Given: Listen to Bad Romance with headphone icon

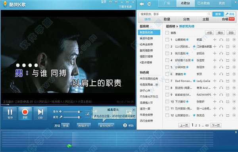Looking at the screenshot, I should coord(221,81).
